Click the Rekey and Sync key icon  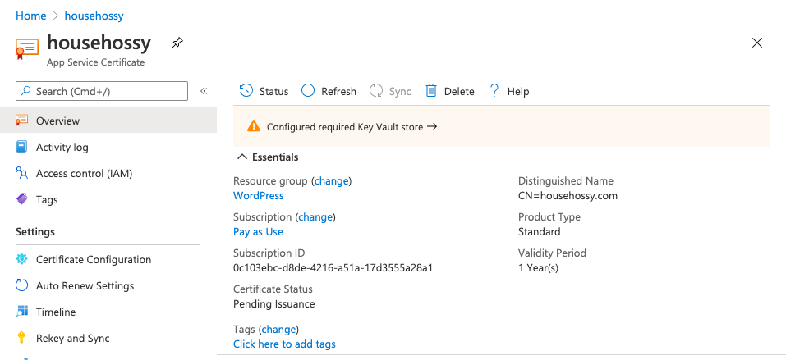pos(21,338)
